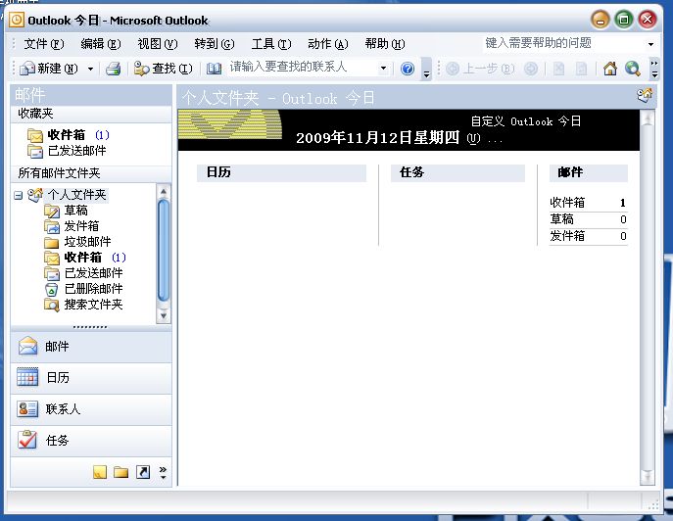Viewport: 673px width, 521px height.
Task: Click Outlook Today icon in folder banner
Action: 645,95
